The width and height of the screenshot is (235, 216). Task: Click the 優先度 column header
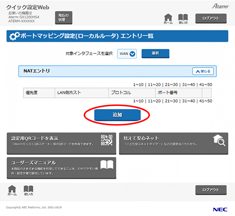[x=39, y=93]
